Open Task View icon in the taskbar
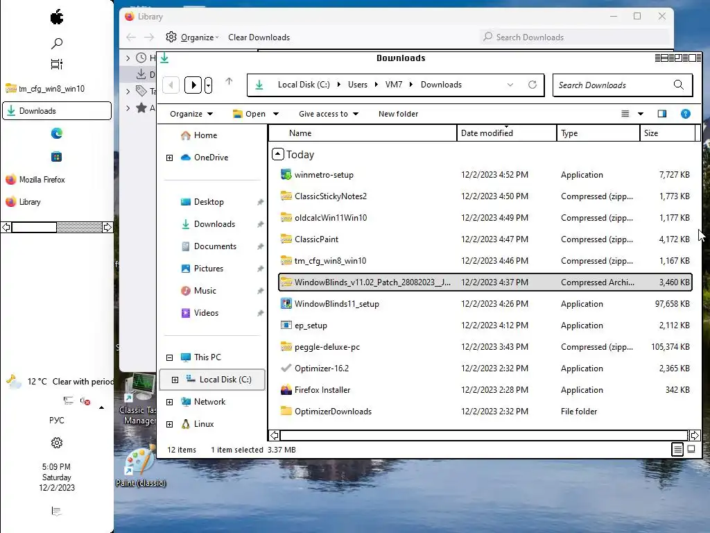710x533 pixels. (x=57, y=65)
